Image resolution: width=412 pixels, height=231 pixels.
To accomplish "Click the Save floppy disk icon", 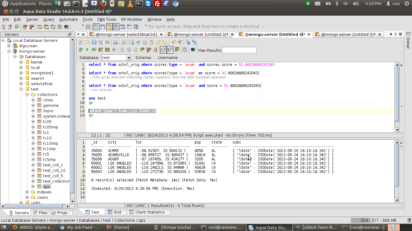I will 94,42.
